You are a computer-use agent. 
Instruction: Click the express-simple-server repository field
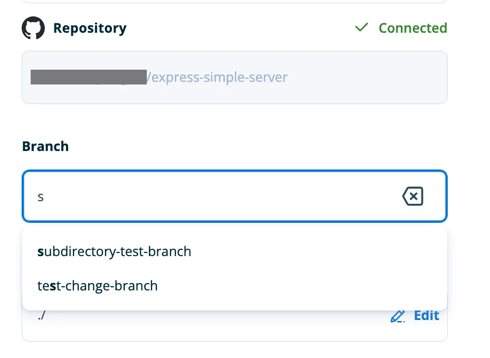(x=234, y=77)
